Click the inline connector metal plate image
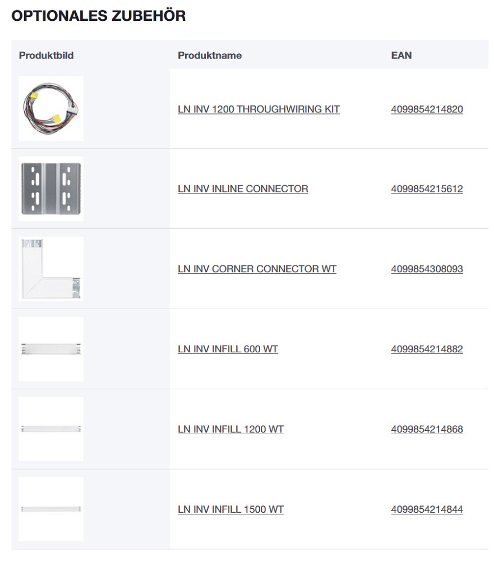 (x=51, y=188)
